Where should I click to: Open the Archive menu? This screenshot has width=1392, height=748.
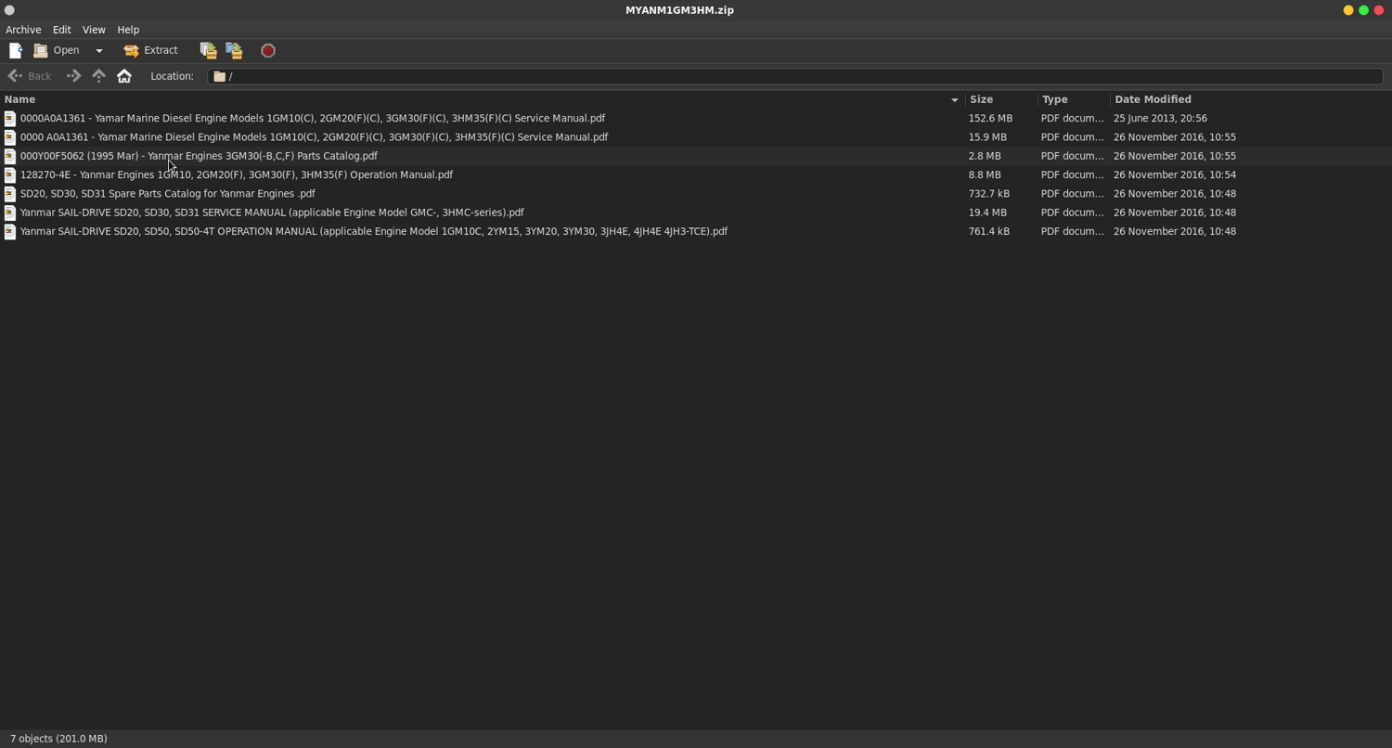pos(23,30)
